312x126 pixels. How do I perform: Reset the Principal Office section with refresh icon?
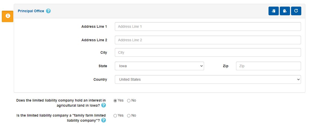(296, 11)
